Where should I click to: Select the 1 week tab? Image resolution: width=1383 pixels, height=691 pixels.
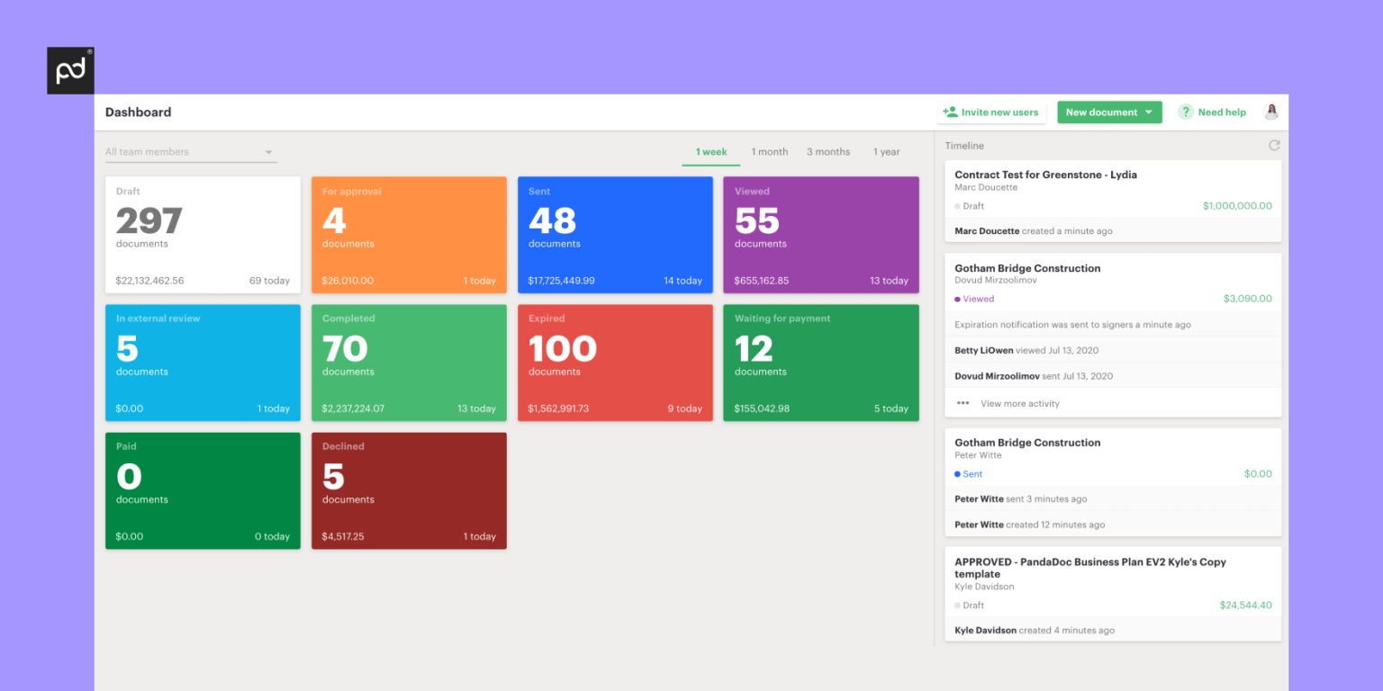(710, 151)
